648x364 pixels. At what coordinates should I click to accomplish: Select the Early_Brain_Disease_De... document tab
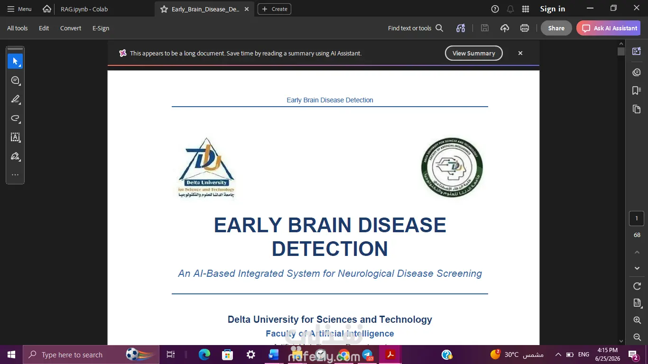205,9
